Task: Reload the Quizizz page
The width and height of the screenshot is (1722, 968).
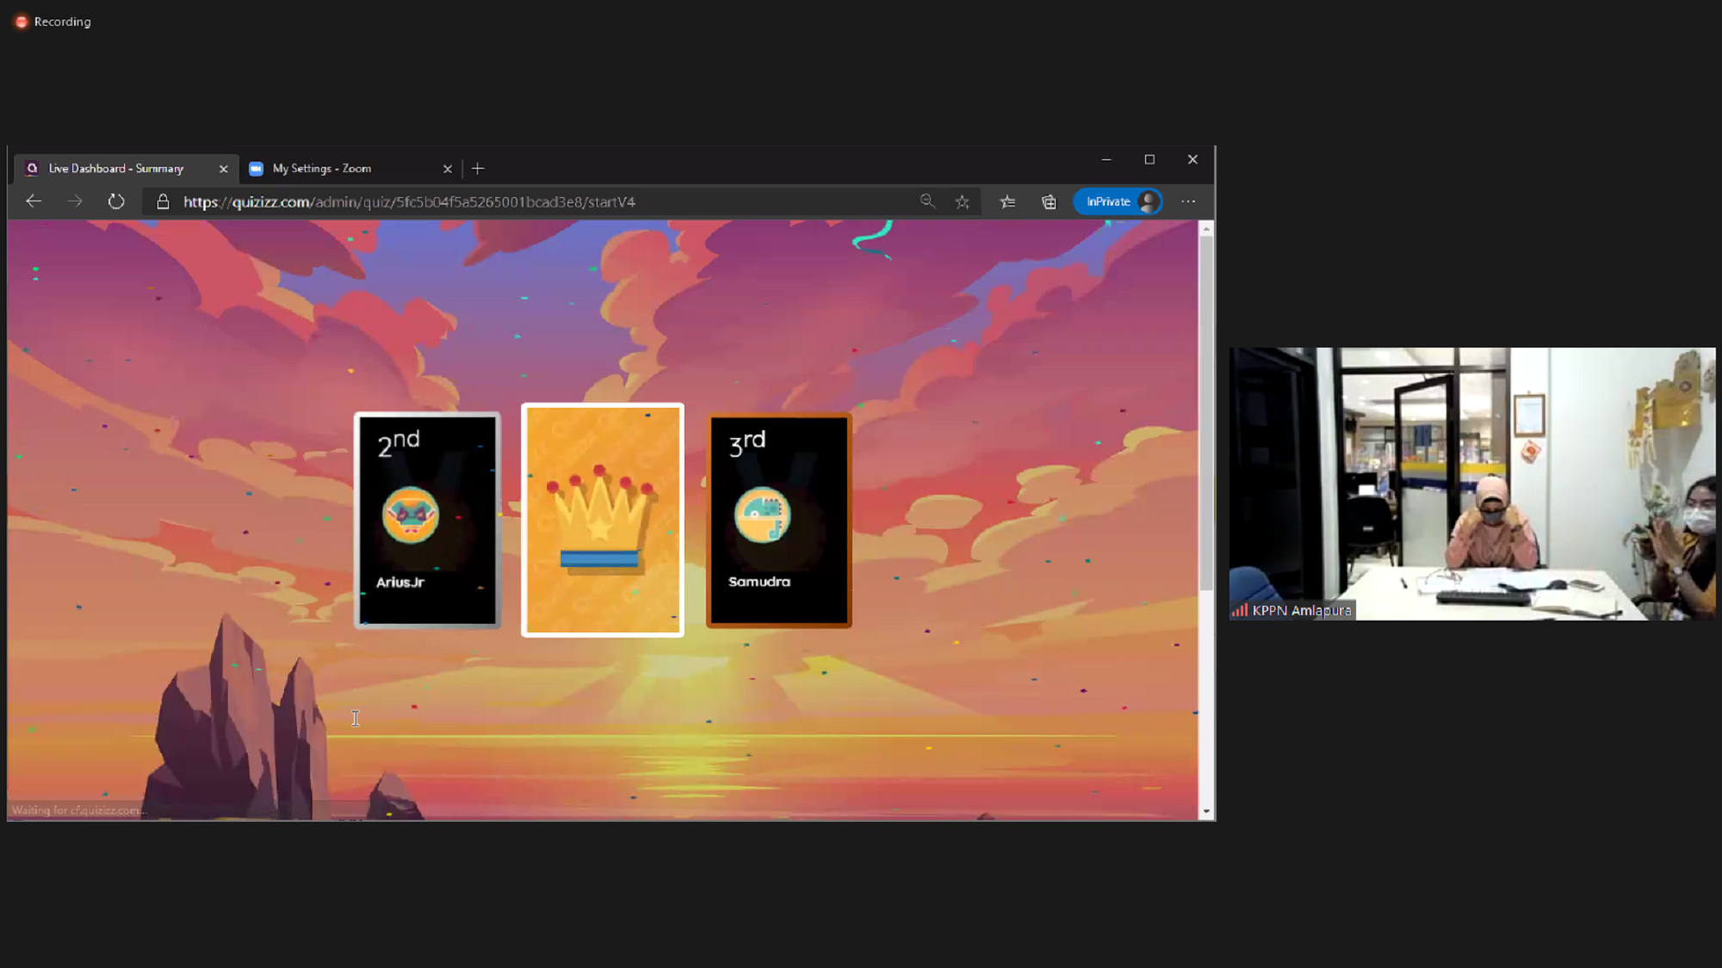Action: 116,201
